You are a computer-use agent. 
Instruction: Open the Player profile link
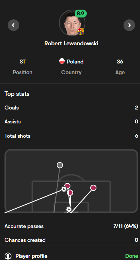[x=31, y=256]
